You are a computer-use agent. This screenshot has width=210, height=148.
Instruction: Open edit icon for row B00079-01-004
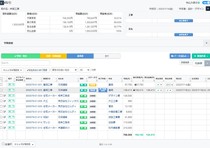tap(5, 96)
